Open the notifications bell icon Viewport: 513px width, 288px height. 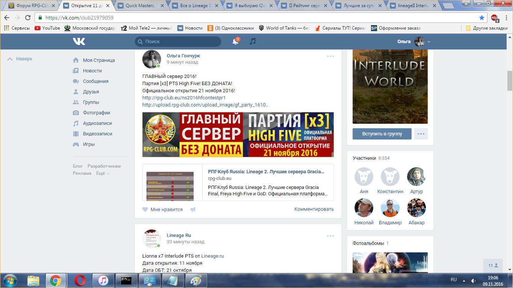(236, 41)
